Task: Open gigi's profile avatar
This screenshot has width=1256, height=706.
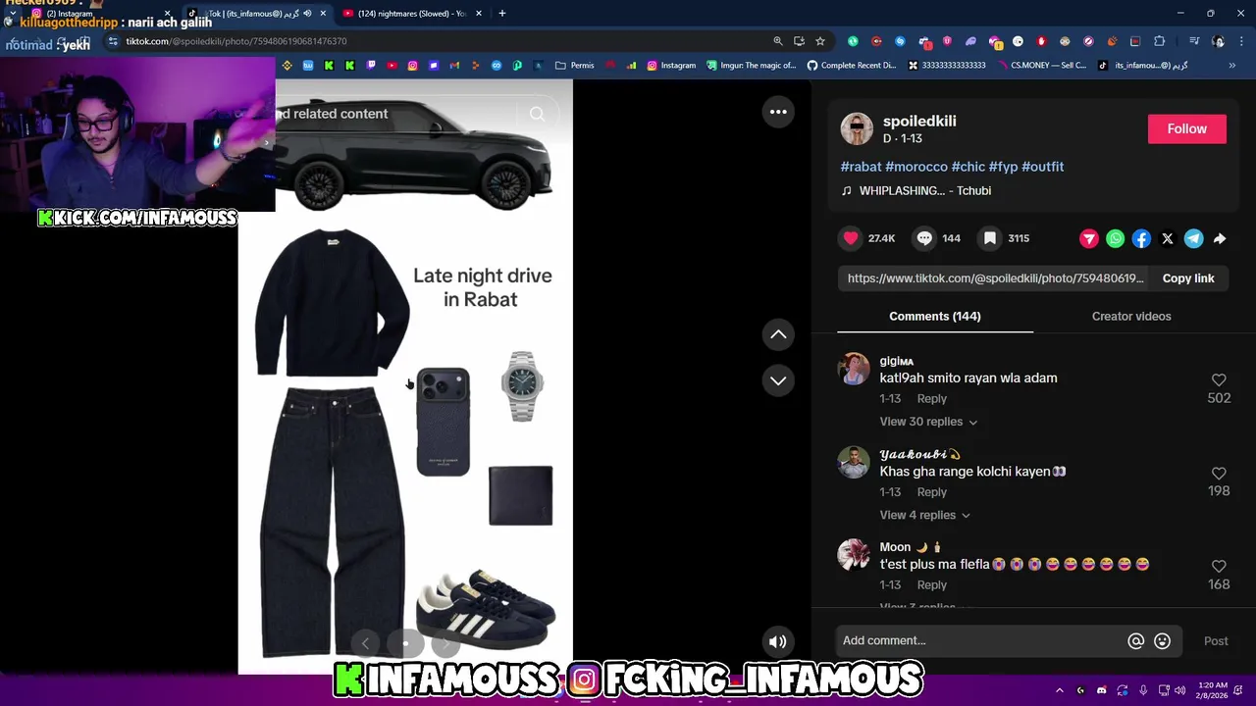Action: pos(854,370)
